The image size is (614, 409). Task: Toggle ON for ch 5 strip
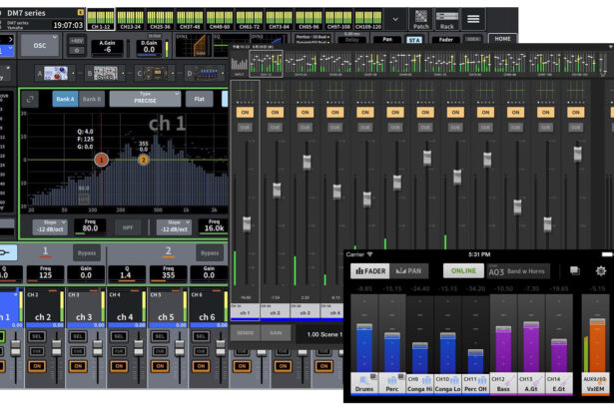pos(160,366)
